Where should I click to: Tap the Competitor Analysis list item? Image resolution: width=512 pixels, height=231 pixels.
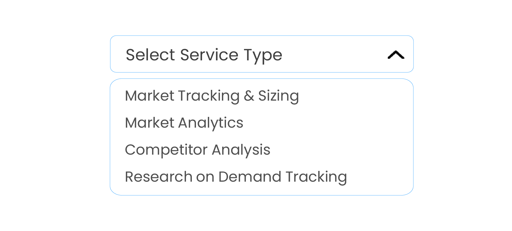click(197, 150)
